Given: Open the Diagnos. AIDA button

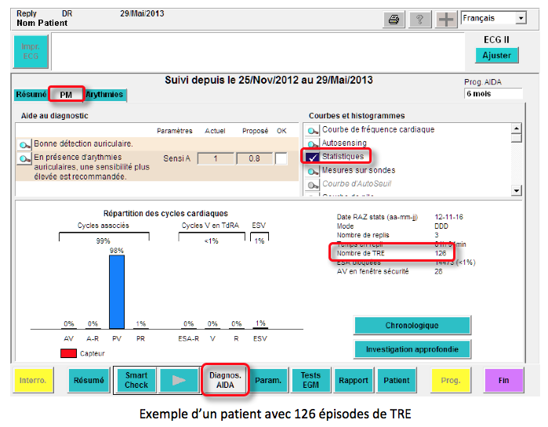Looking at the screenshot, I should coord(225,380).
